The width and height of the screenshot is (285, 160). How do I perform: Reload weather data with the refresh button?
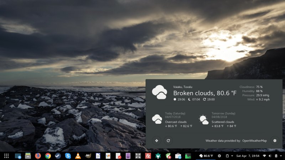pos(168,140)
